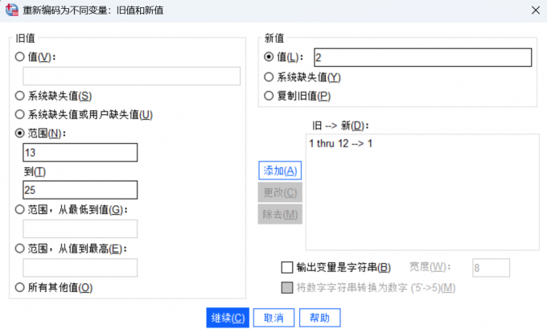Click the 除去(M) button
This screenshot has height=333, width=547.
[x=280, y=214]
